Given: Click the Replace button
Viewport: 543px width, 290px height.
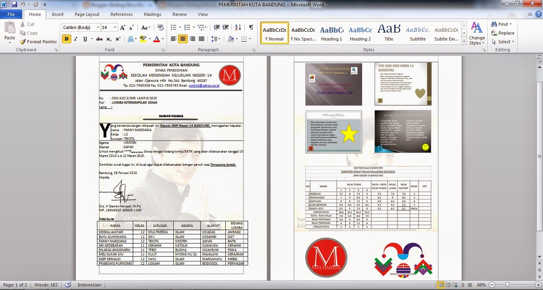Looking at the screenshot, I should (503, 33).
